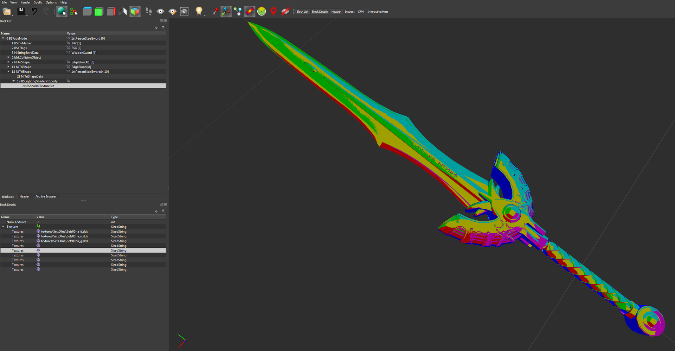The width and height of the screenshot is (675, 351).
Task: Collapse the 19 BSLightingShaderProperty node
Action: click(x=14, y=81)
